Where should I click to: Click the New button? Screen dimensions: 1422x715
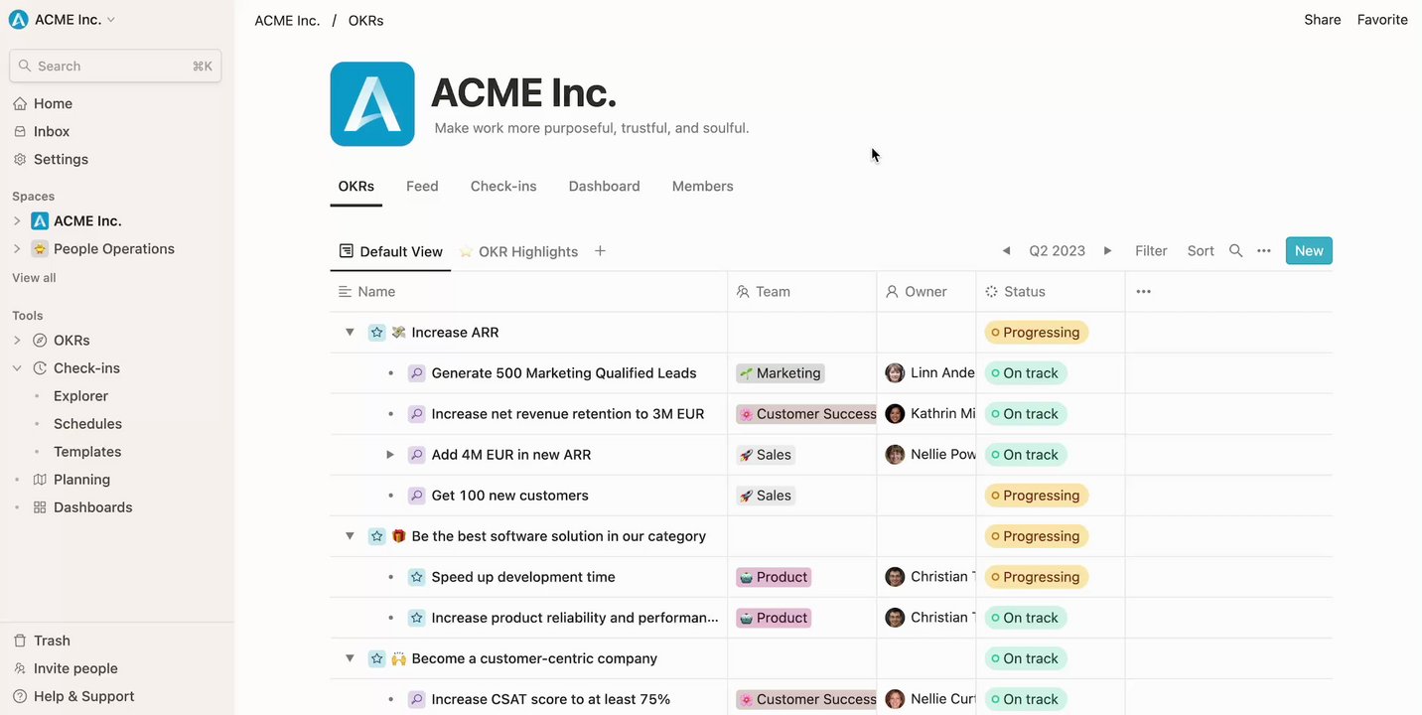(x=1308, y=251)
